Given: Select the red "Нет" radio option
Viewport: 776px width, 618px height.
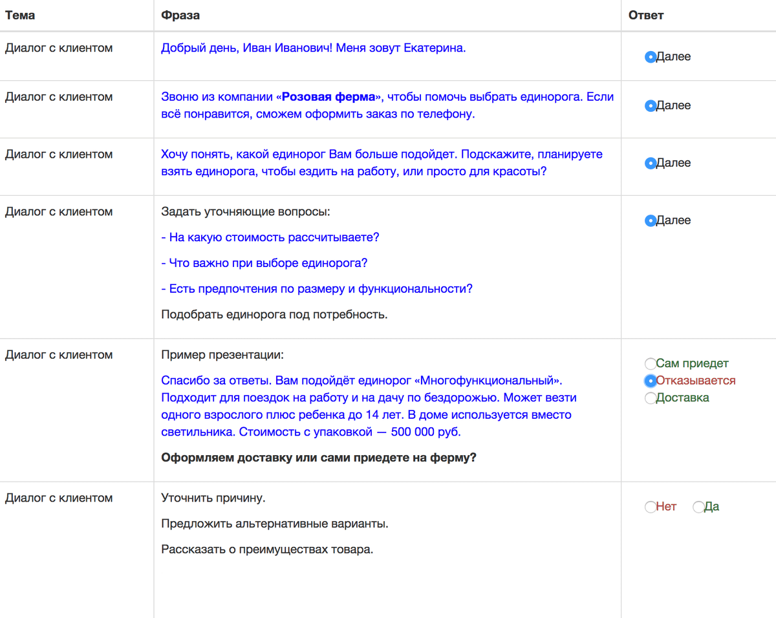Looking at the screenshot, I should [651, 507].
